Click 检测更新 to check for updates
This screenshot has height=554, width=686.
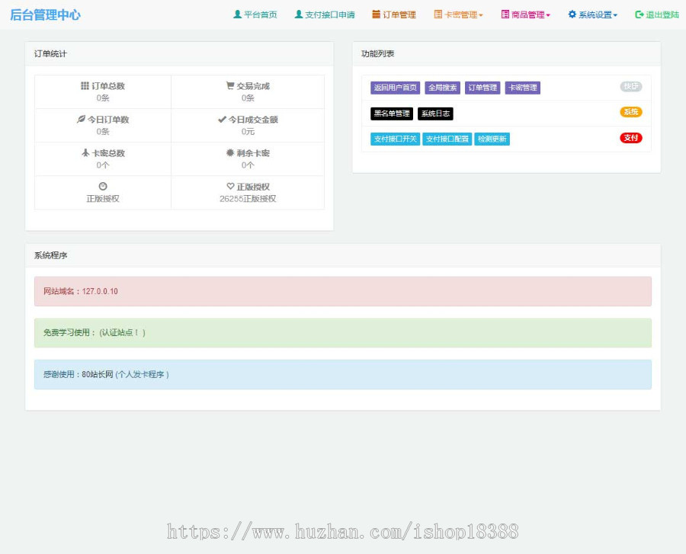coord(492,139)
